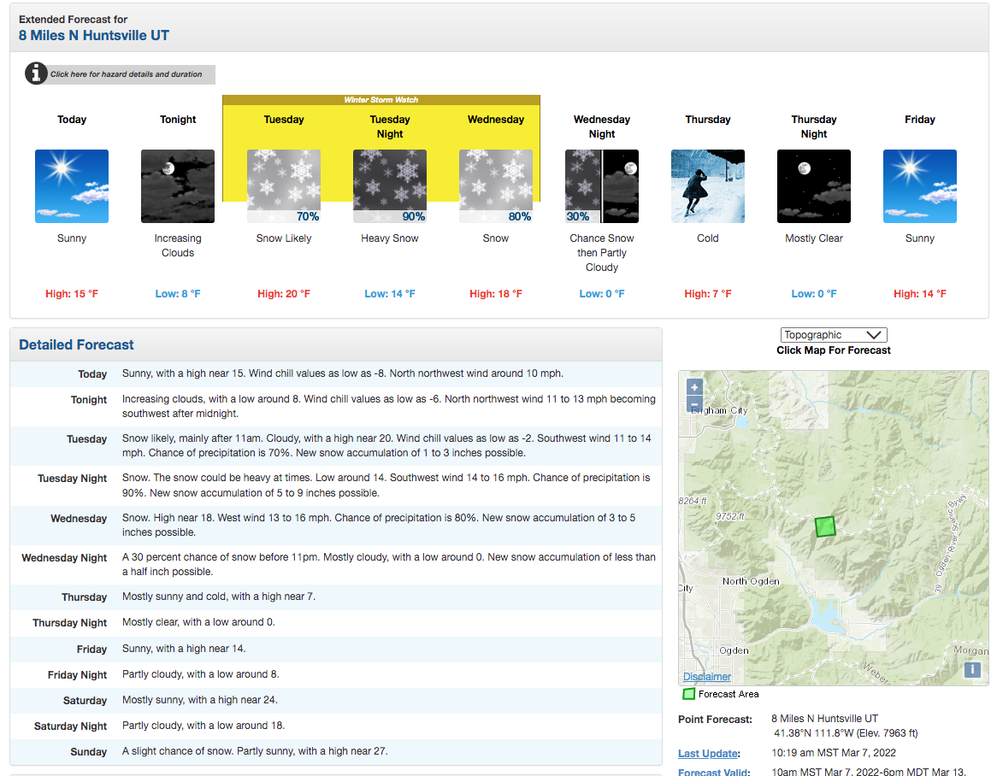Click the coordinates "41.38°N 111.8°W (Elev. 7963 ft)"
Viewport: 997px width, 776px height.
click(847, 732)
